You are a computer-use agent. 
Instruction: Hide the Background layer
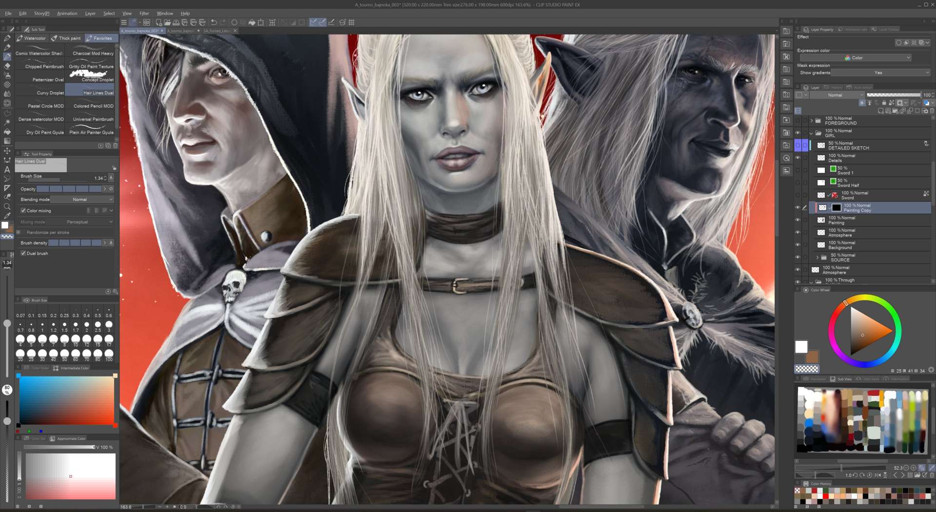[x=798, y=245]
